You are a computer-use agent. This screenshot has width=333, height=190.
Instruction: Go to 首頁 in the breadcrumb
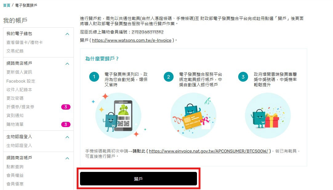(6, 5)
